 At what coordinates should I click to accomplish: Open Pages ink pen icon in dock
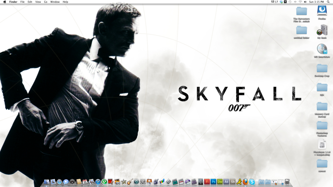tap(156, 182)
